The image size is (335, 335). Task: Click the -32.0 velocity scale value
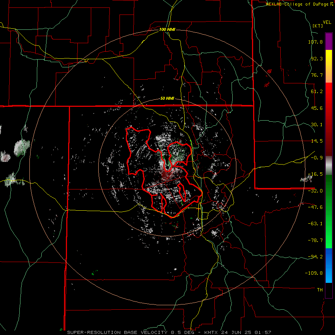point(315,191)
